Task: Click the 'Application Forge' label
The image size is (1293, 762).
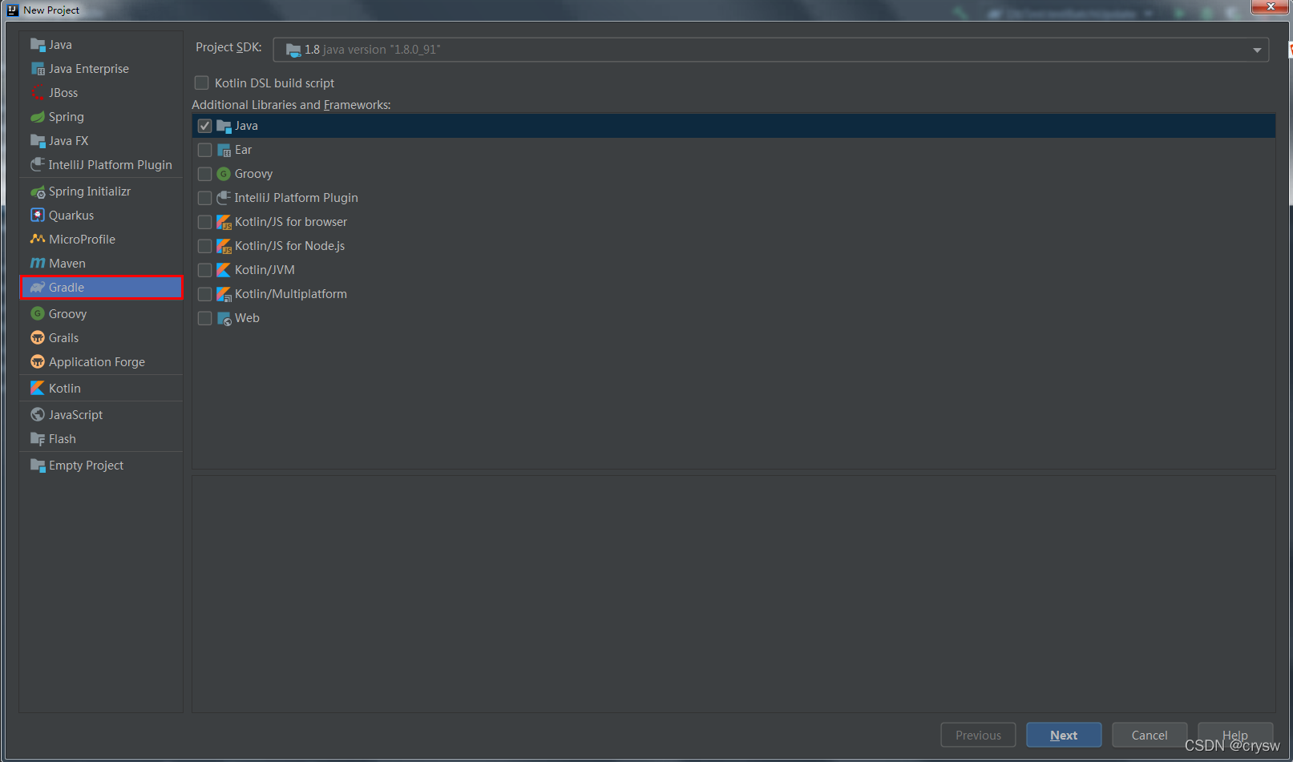Action: [x=97, y=362]
